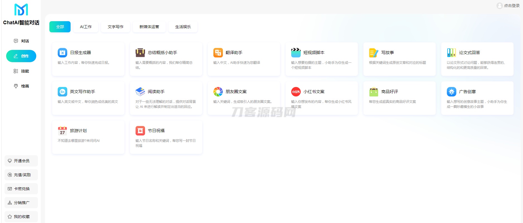523x223 pixels.
Task: Open the 节日祝福 card
Action: [x=166, y=137]
